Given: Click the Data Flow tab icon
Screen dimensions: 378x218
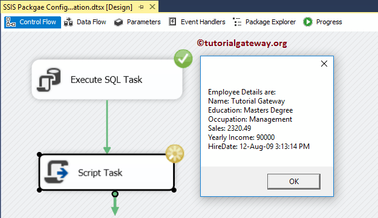Looking at the screenshot, I should (x=68, y=22).
